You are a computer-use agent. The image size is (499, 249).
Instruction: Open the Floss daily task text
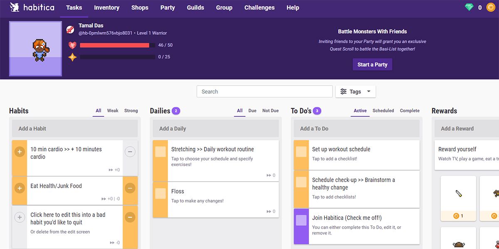pos(178,191)
